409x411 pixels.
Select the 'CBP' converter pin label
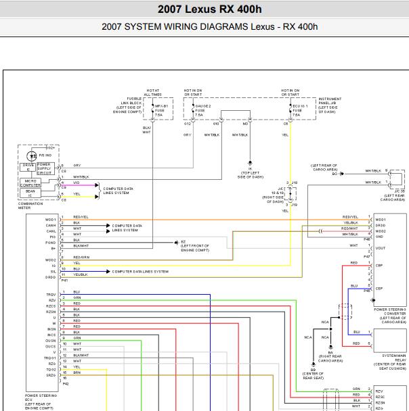click(x=379, y=266)
